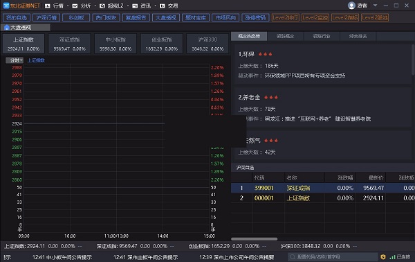Open the dropdown arrow beside 游客
The width and height of the screenshot is (415, 262).
click(x=375, y=6)
